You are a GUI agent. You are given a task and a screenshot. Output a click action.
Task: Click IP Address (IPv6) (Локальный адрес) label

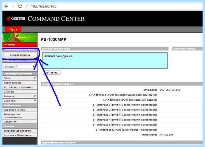tap(130, 100)
